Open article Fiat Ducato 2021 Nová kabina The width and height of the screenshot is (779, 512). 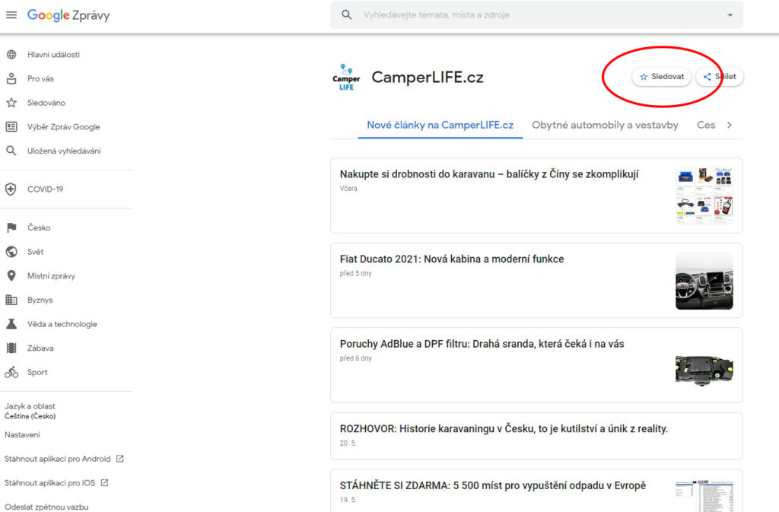[x=452, y=259]
